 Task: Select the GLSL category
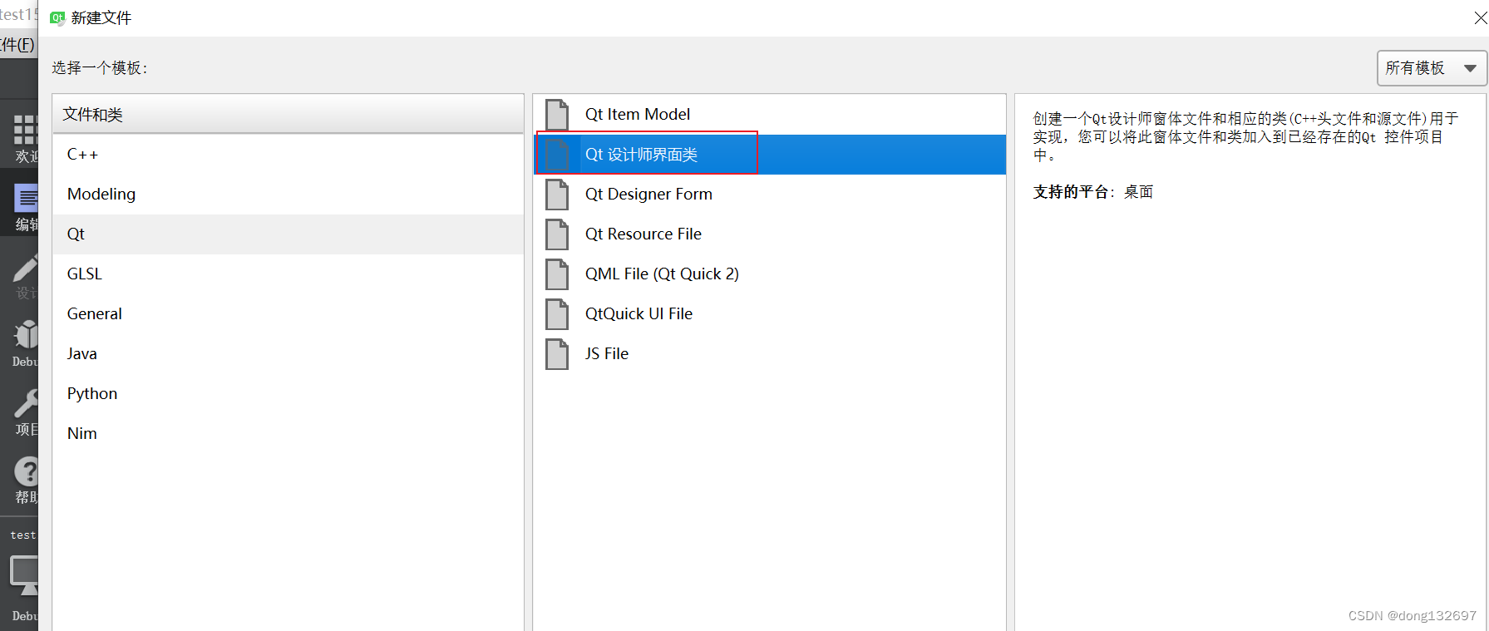tap(288, 274)
